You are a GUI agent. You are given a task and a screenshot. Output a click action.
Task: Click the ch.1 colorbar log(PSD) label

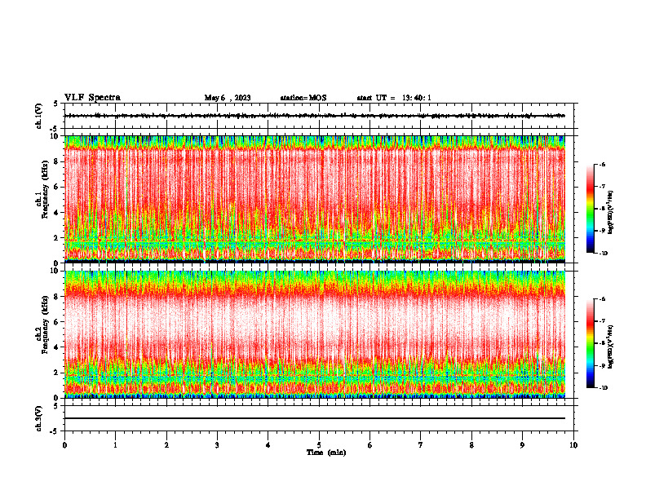(611, 213)
